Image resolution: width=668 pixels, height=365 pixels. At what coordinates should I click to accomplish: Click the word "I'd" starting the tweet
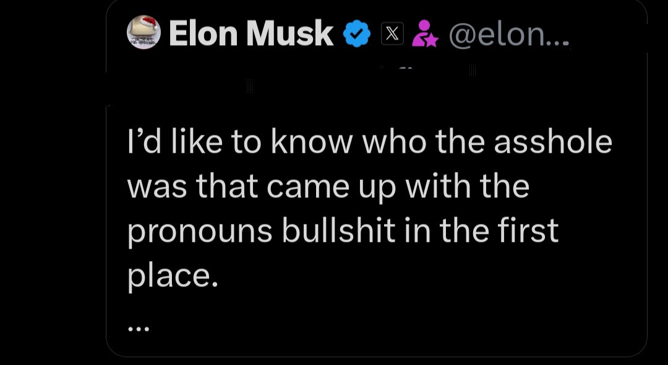[142, 142]
